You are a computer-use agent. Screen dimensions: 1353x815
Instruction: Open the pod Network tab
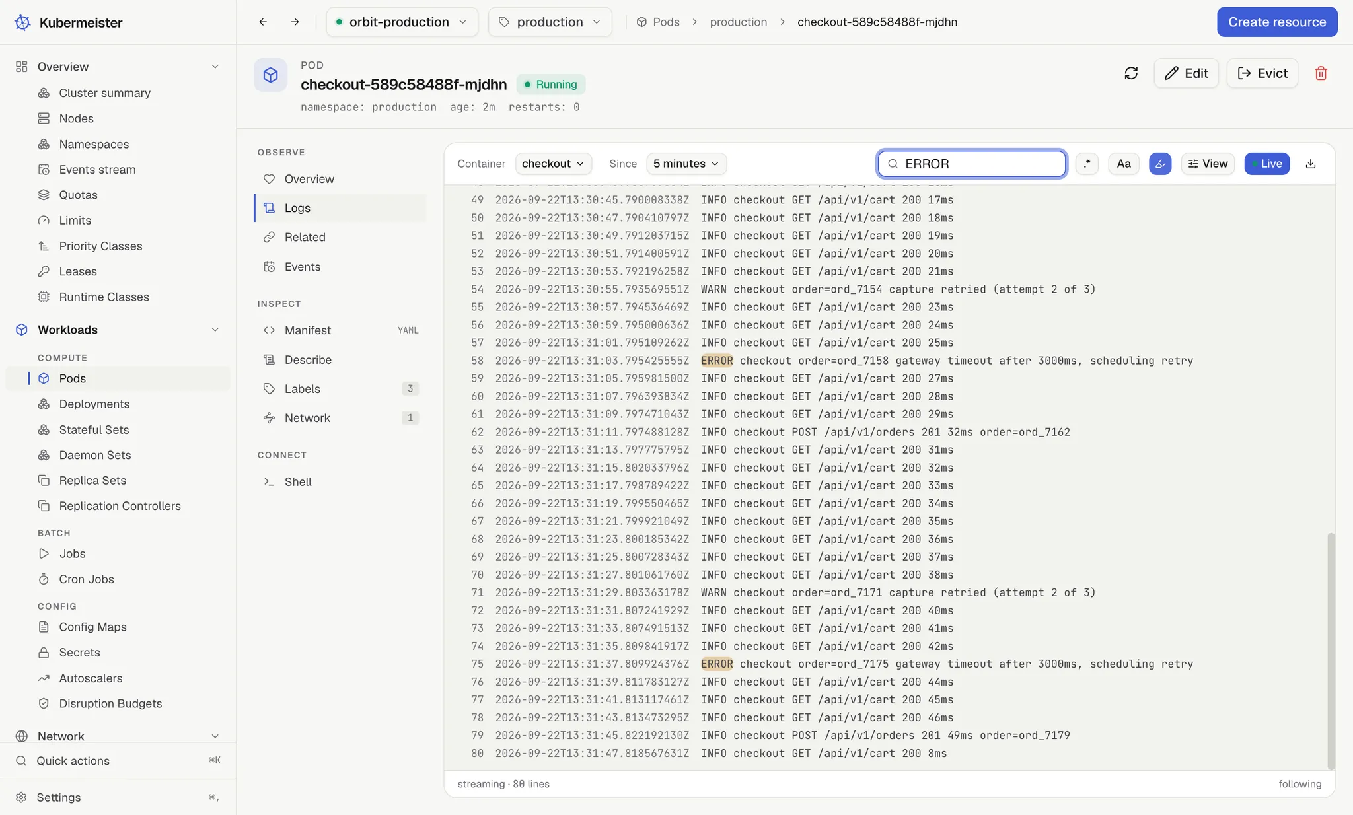click(x=341, y=418)
